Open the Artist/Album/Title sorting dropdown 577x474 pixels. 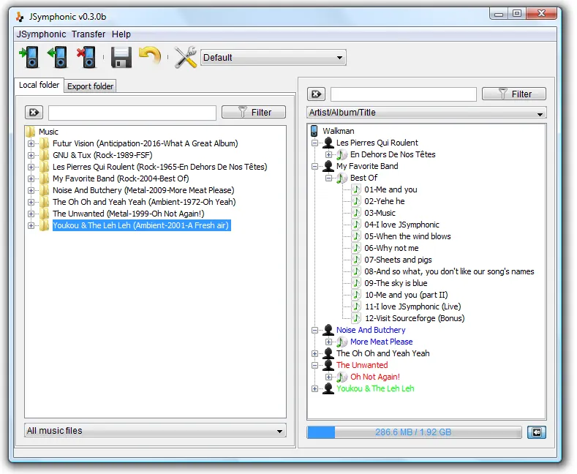(426, 113)
